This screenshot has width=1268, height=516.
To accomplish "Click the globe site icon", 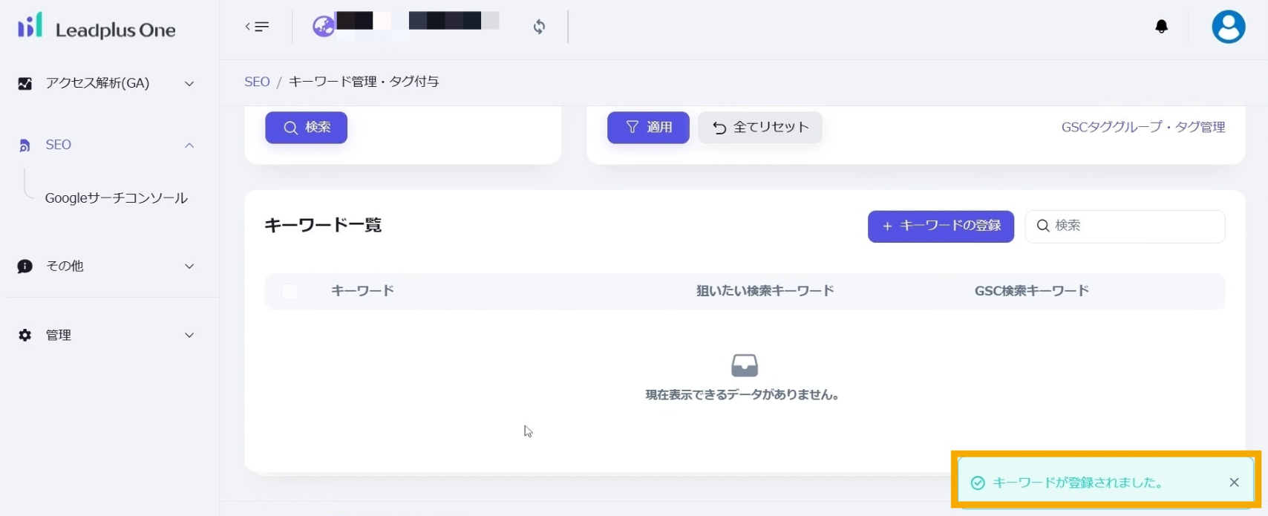I will click(324, 27).
